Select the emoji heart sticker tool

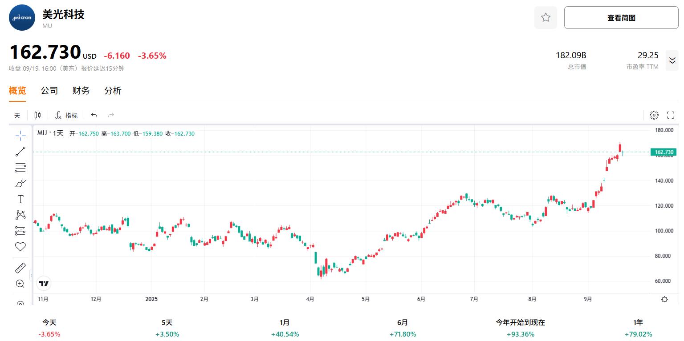[x=20, y=246]
